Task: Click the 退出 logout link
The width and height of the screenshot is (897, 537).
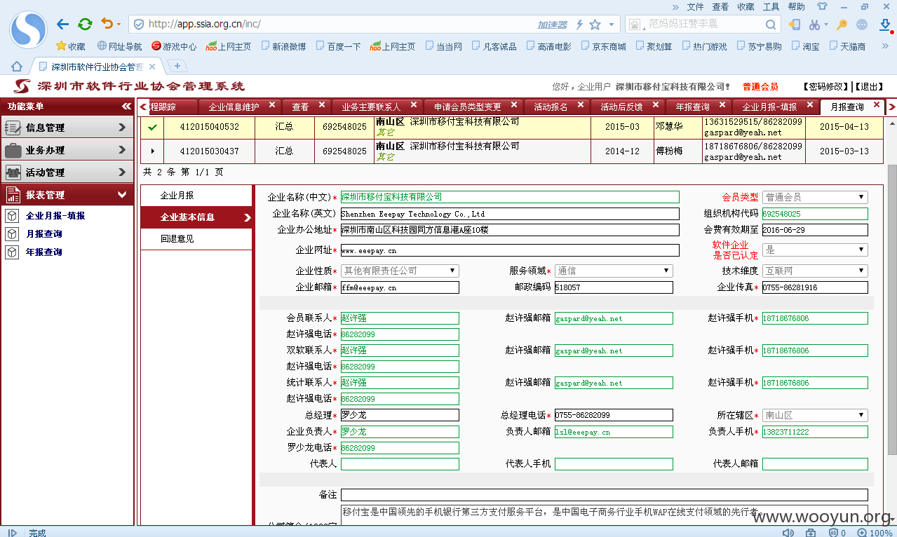Action: coord(869,87)
